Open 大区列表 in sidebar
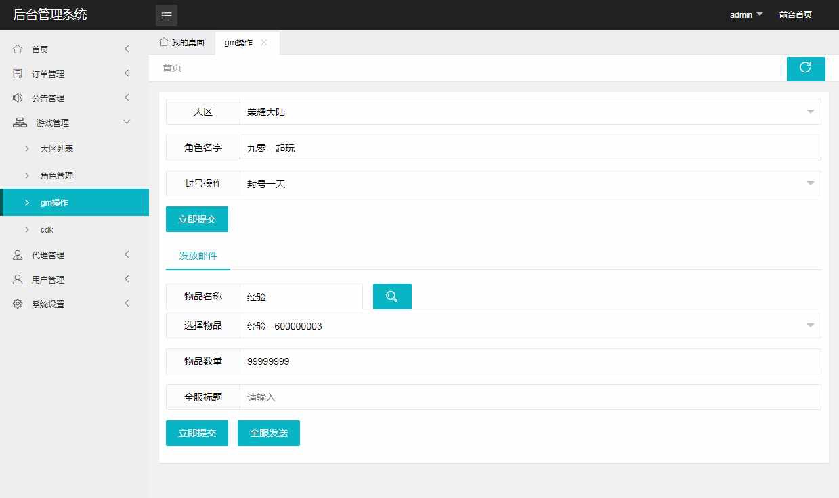 (74, 148)
